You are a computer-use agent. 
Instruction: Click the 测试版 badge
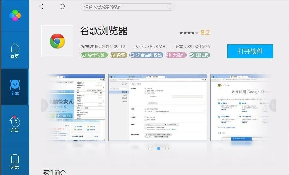click(x=199, y=55)
